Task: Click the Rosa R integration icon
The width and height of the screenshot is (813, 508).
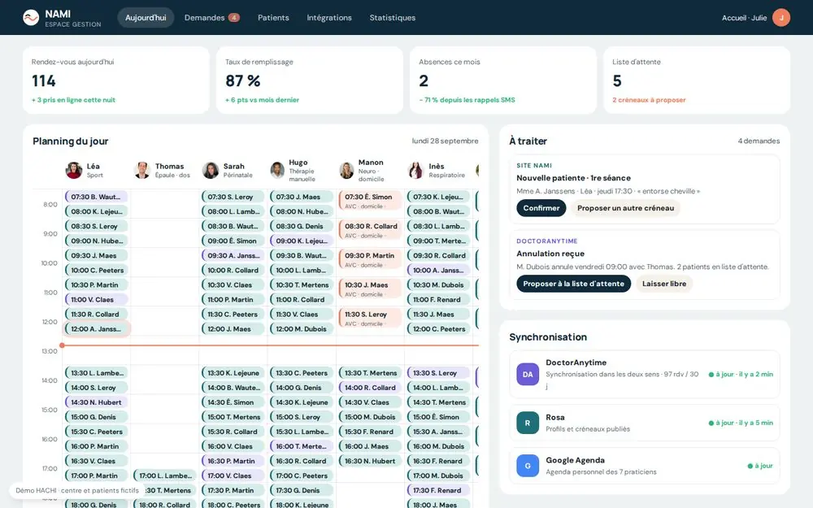Action: click(528, 423)
